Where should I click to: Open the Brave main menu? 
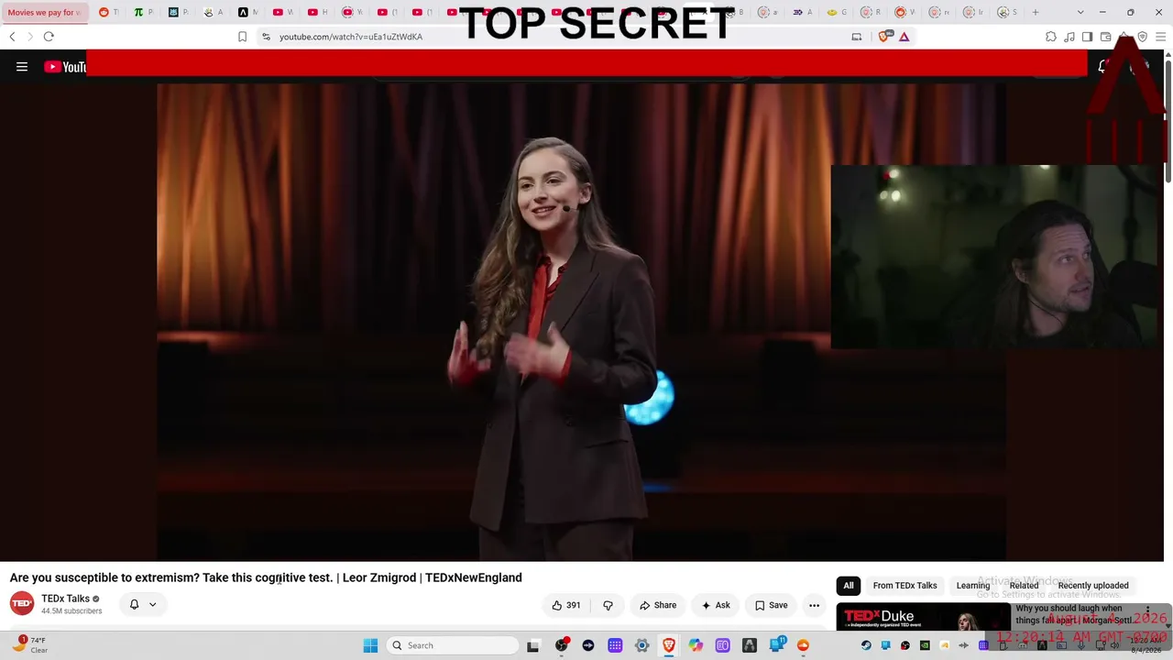[x=1160, y=37]
